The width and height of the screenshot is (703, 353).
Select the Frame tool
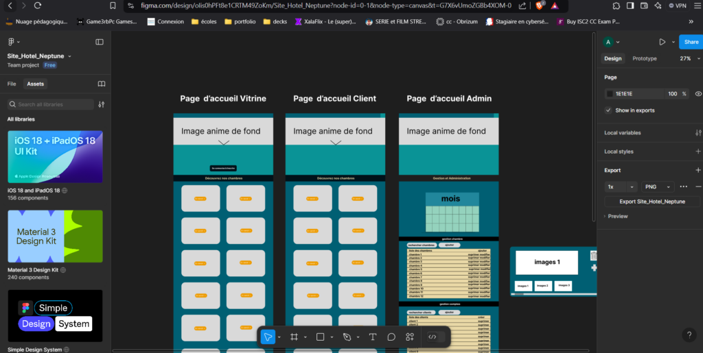(x=294, y=337)
